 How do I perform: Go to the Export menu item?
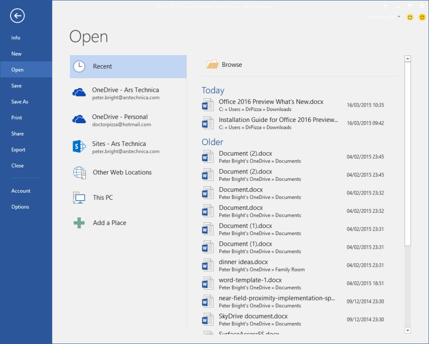pyautogui.click(x=18, y=150)
